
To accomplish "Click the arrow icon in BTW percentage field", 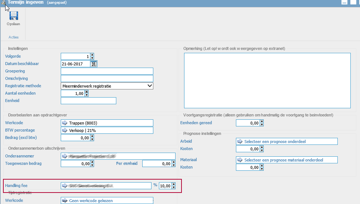I will pyautogui.click(x=65, y=130).
